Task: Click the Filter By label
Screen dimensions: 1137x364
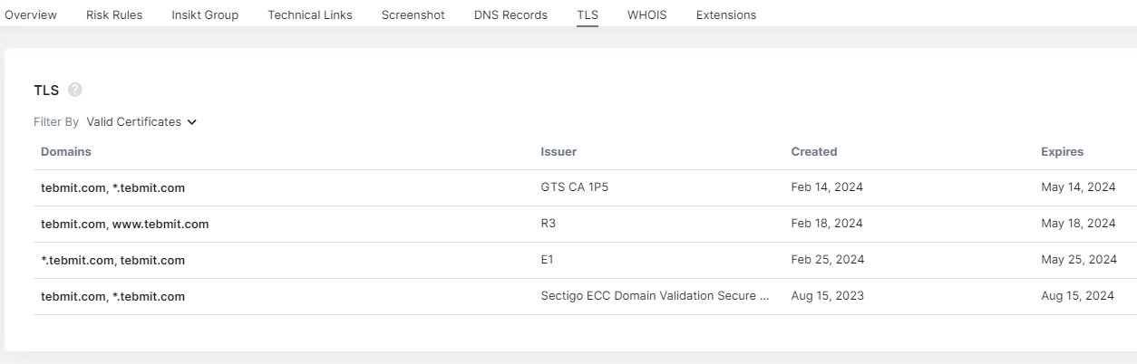Action: tap(56, 122)
